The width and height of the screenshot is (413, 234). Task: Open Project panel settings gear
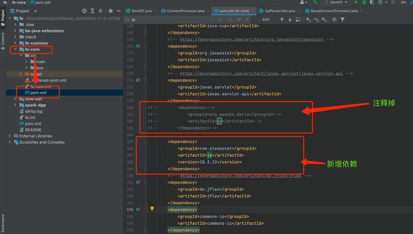tap(111, 11)
